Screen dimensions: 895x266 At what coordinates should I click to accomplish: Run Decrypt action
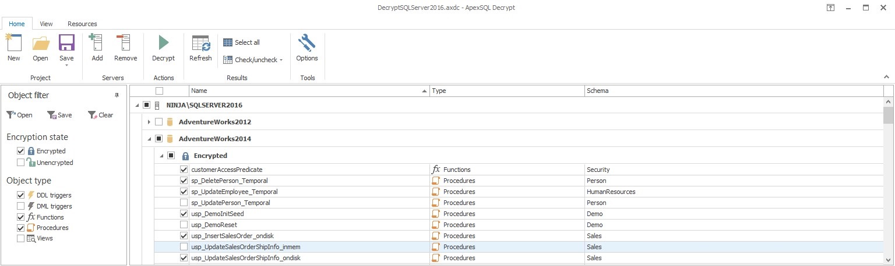(x=163, y=48)
